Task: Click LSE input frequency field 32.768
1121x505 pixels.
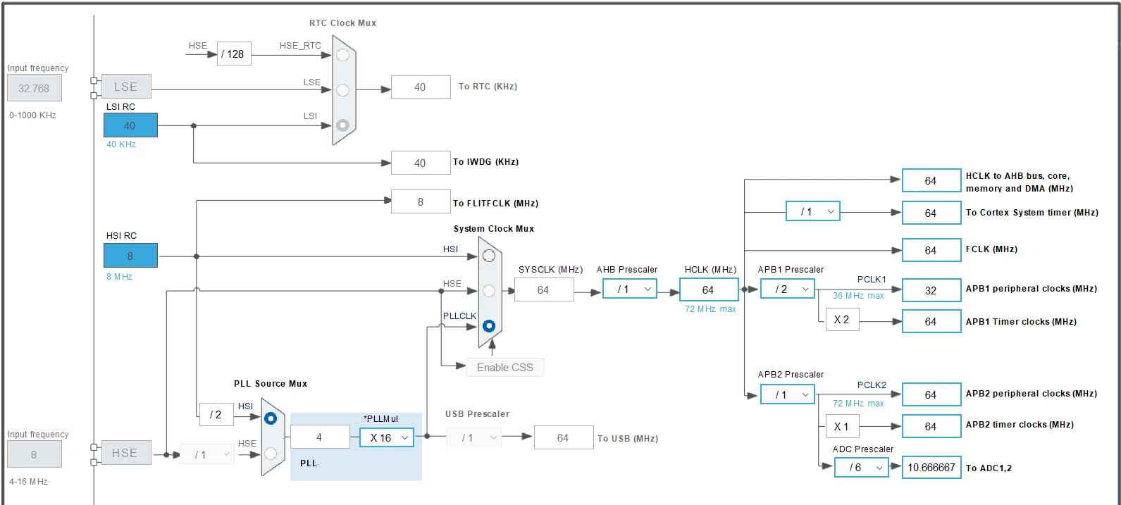Action: [x=34, y=88]
